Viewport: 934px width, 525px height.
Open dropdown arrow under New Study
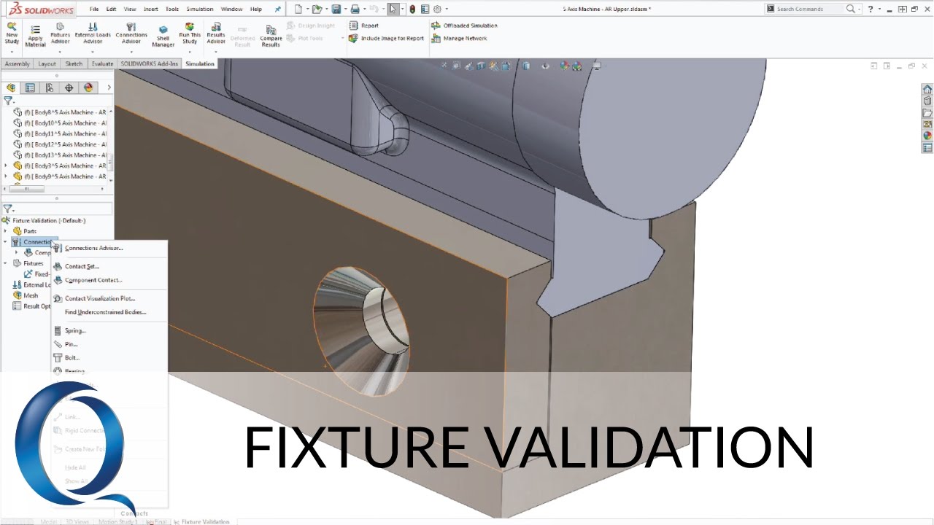[12, 52]
